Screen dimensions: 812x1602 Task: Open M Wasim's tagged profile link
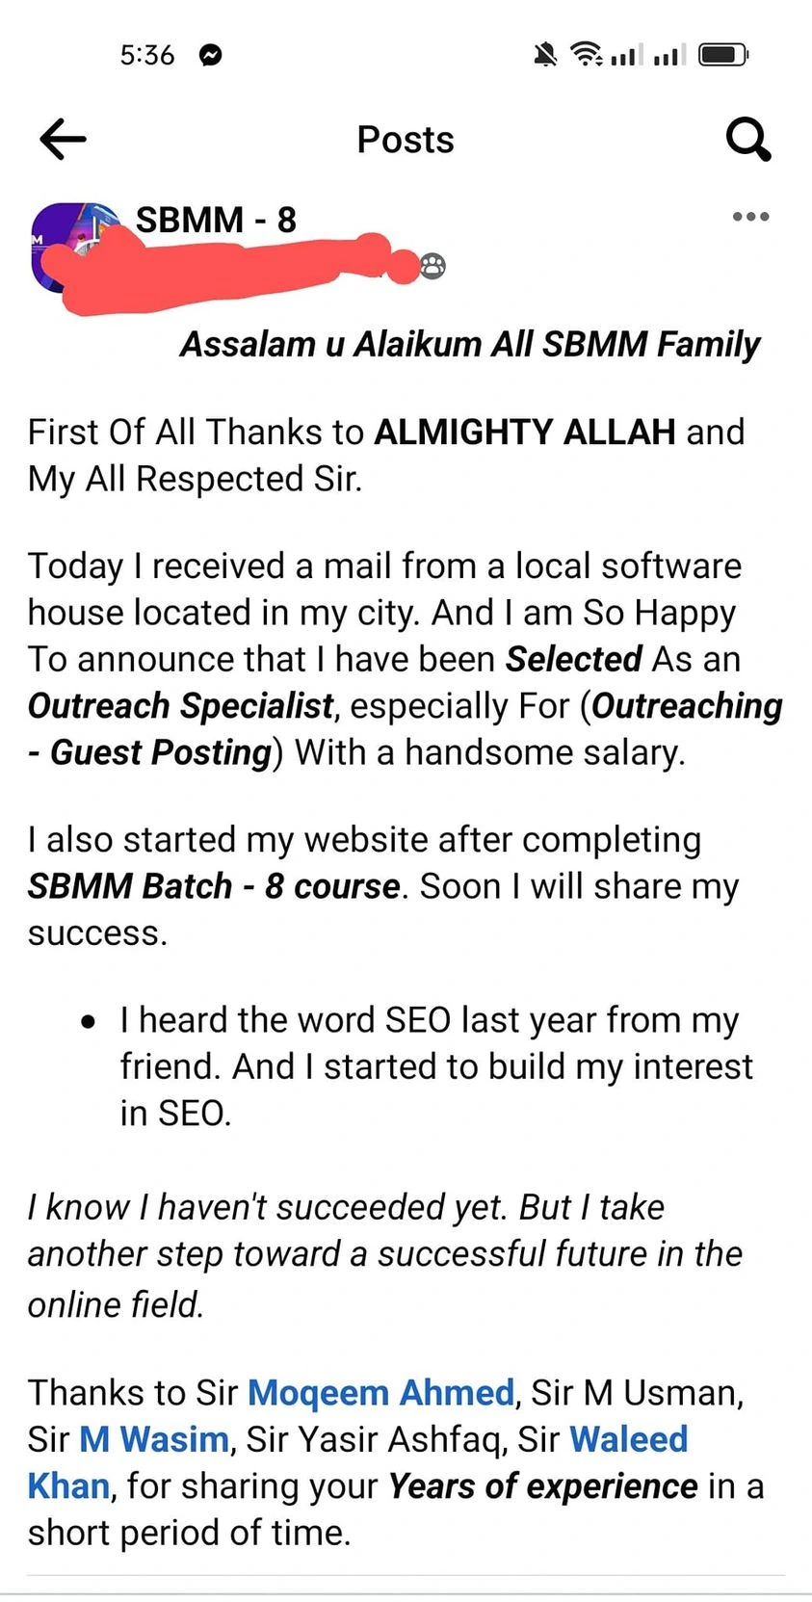click(153, 1439)
